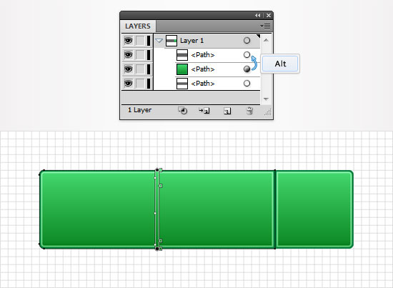Screen dimensions: 393x288
Task: Click target circle of Layer 1
Action: click(247, 40)
